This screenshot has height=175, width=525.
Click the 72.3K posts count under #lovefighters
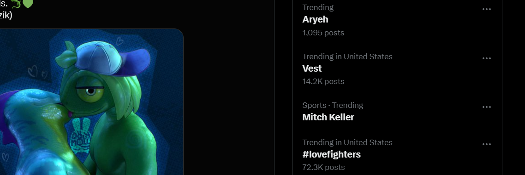point(323,167)
